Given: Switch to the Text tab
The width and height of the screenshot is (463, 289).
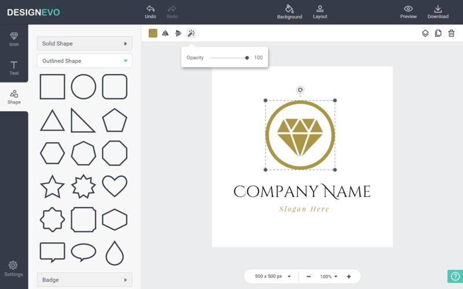Looking at the screenshot, I should (x=14, y=68).
